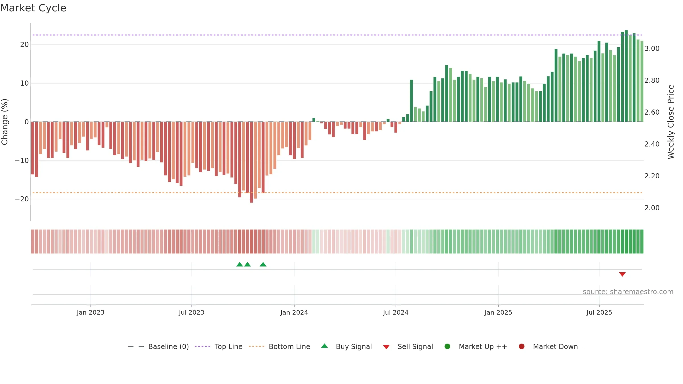Toggle the Baseline (0) legend label
The width and height of the screenshot is (683, 384).
point(168,346)
